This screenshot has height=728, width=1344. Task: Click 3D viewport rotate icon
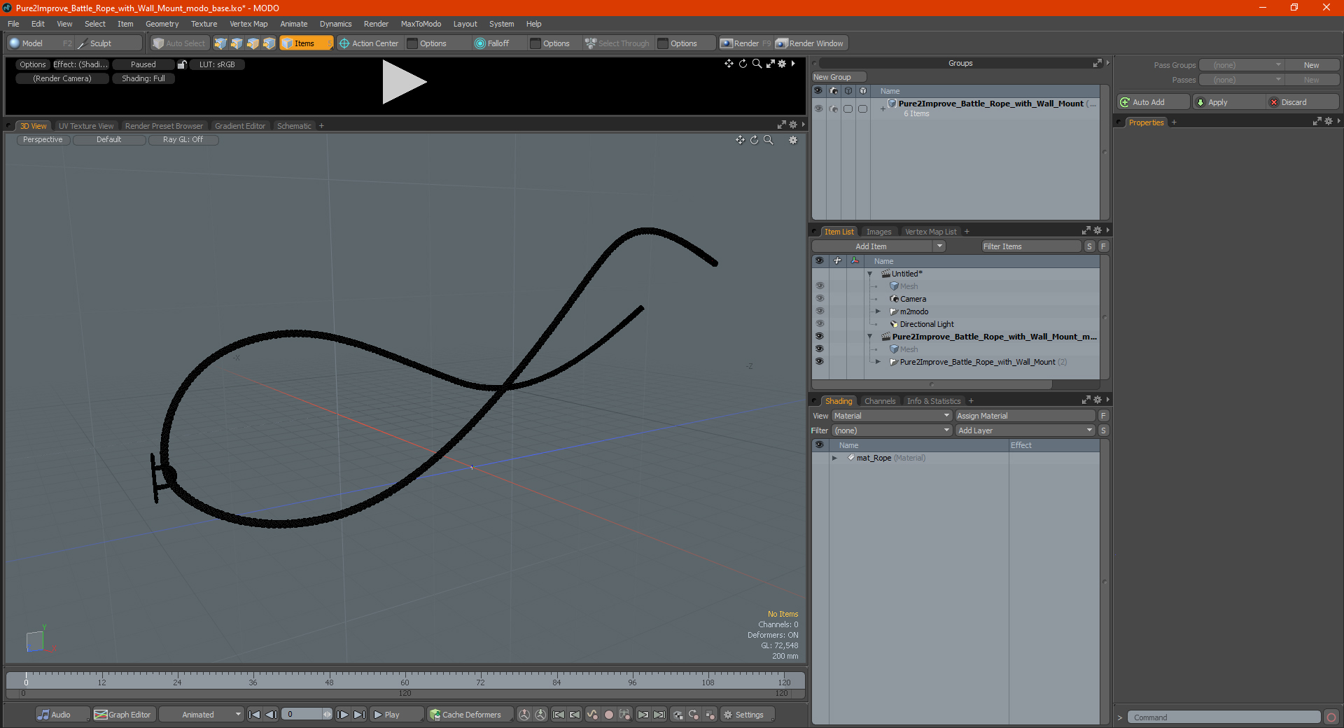pos(754,140)
